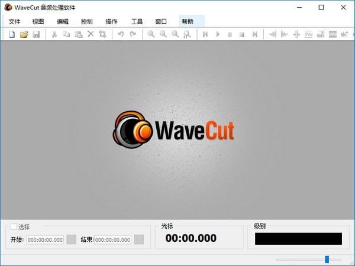Viewport: 355px width, 266px height.
Task: Open the 编辑 menu
Action: tap(63, 21)
